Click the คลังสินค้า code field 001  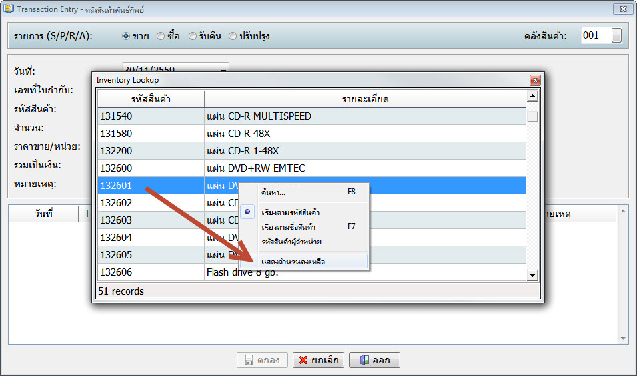point(594,35)
